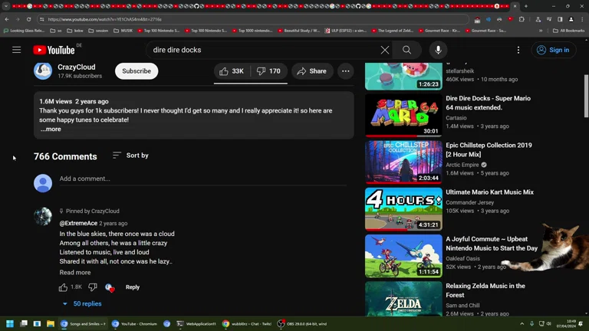Close the current browser tab

click(515, 6)
